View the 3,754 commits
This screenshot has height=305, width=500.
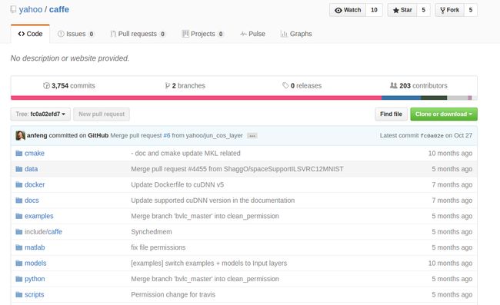pyautogui.click(x=69, y=85)
